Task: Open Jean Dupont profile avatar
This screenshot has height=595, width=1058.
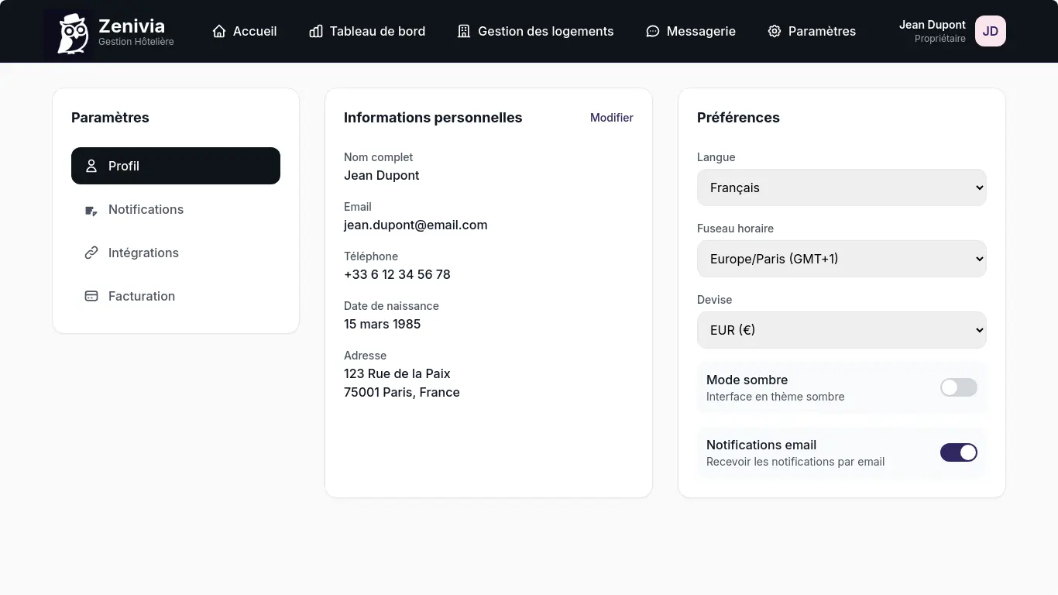Action: tap(990, 31)
